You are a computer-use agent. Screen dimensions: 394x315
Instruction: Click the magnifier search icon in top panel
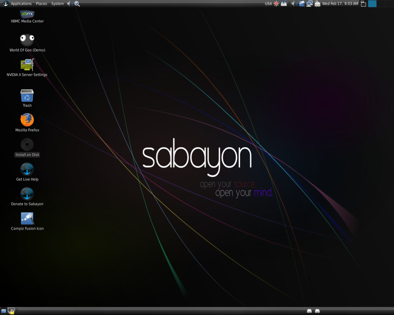pyautogui.click(x=77, y=4)
